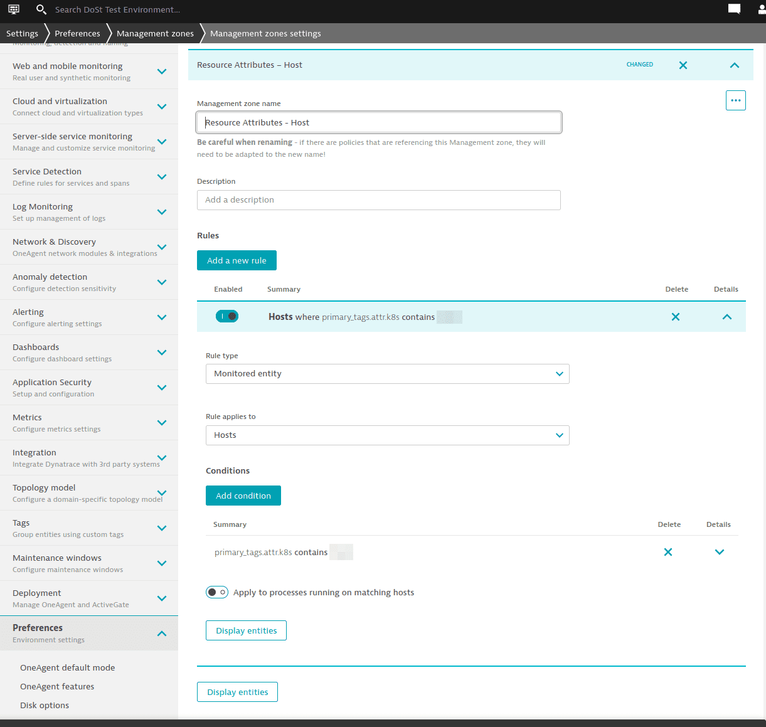Go to Management zones breadcrumb
The height and width of the screenshot is (727, 766).
click(155, 33)
